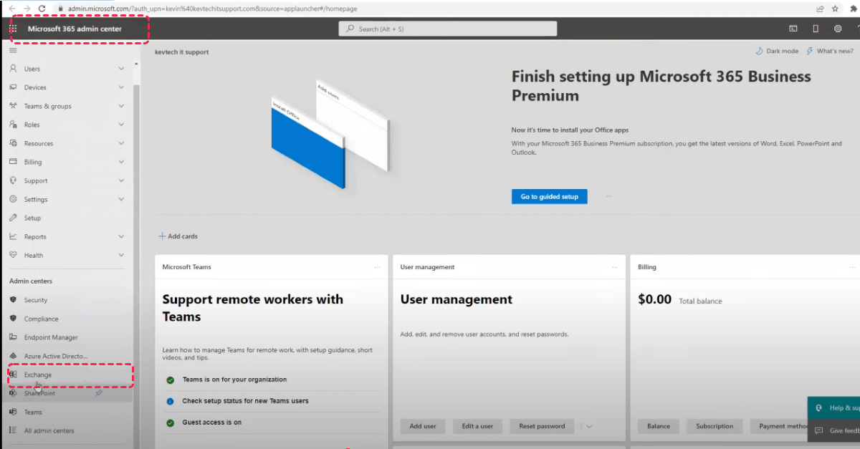Turn on Dark mode
860x449 pixels.
[x=777, y=52]
